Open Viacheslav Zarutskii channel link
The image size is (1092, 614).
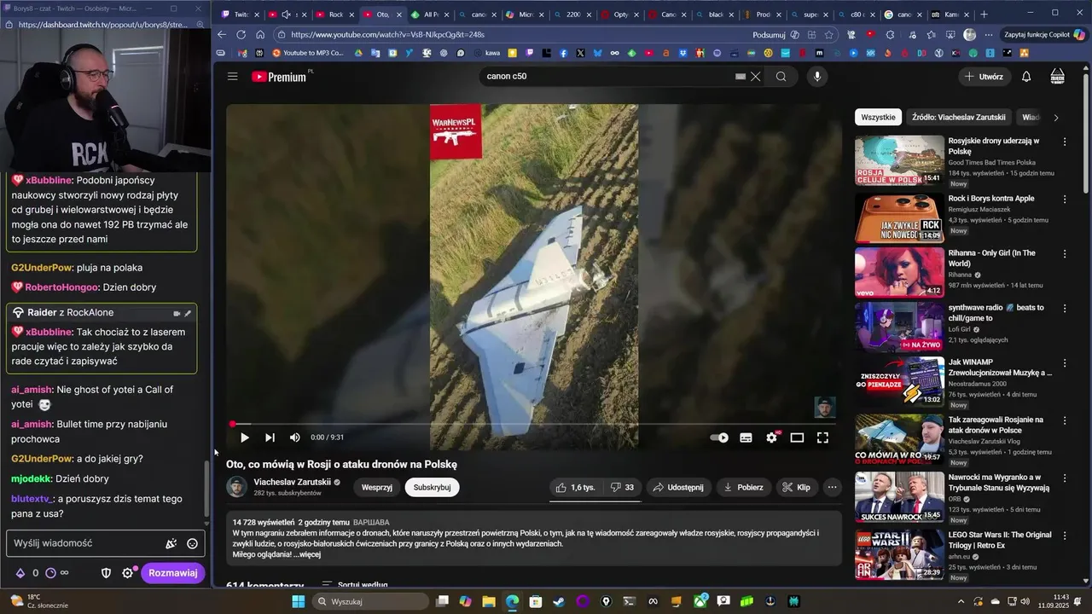tap(292, 482)
